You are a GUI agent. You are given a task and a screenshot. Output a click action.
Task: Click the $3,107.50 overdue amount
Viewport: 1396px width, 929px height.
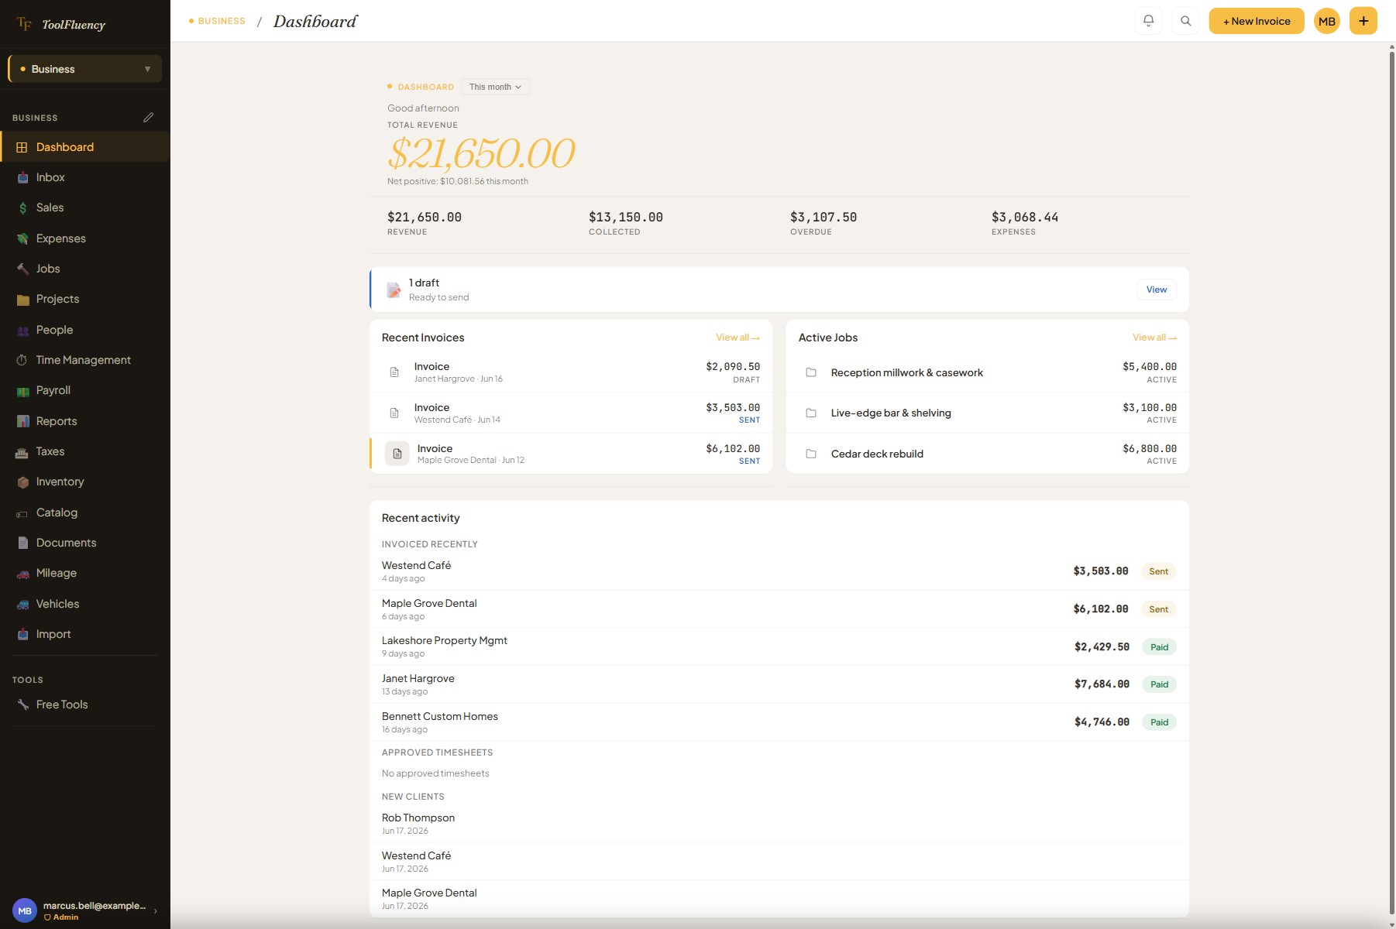(824, 218)
